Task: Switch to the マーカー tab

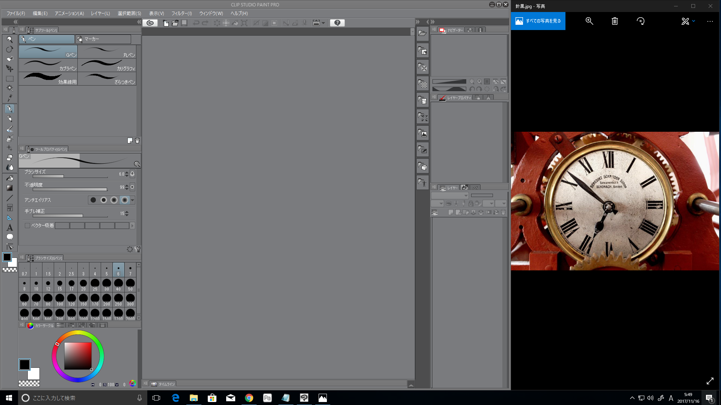Action: click(x=103, y=39)
